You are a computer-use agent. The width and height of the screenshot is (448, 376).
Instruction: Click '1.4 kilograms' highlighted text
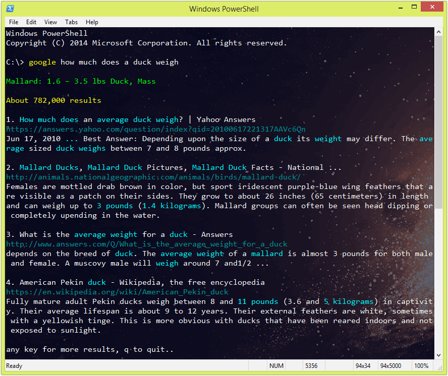[x=172, y=206]
